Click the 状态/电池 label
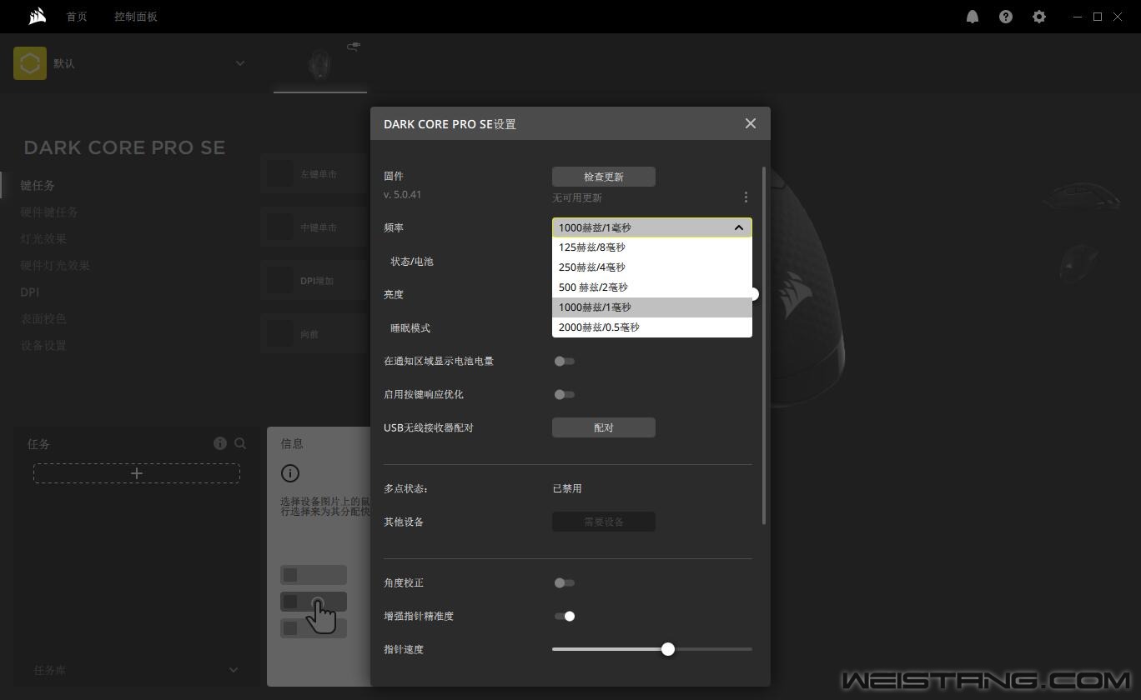 point(412,261)
